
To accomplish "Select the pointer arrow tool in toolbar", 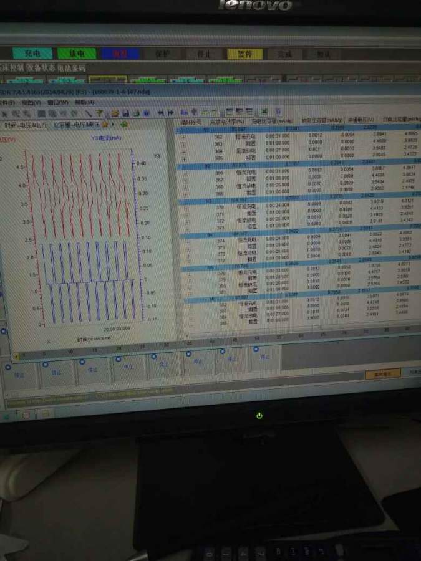I will click(5, 114).
